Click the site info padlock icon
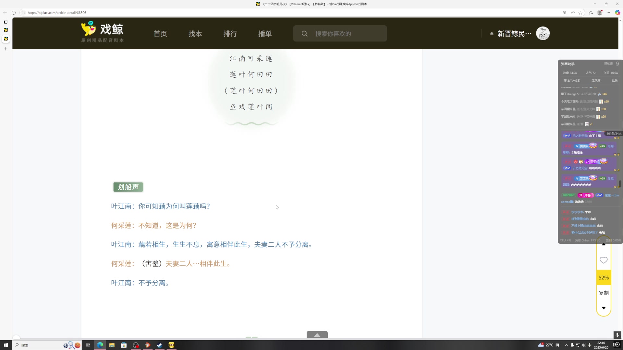The height and width of the screenshot is (350, 623). coord(23,13)
